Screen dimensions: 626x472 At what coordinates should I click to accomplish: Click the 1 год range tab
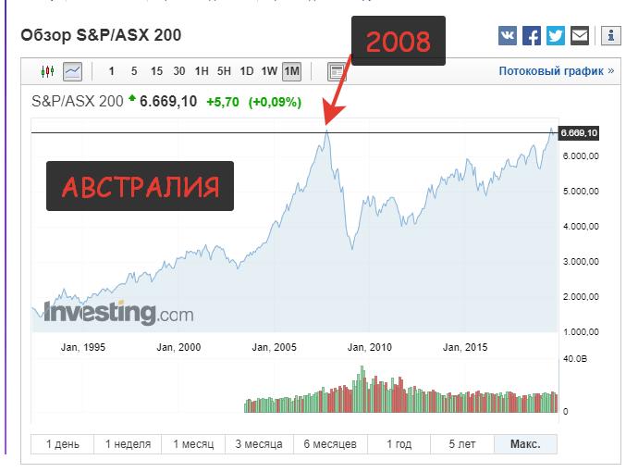[x=399, y=444]
